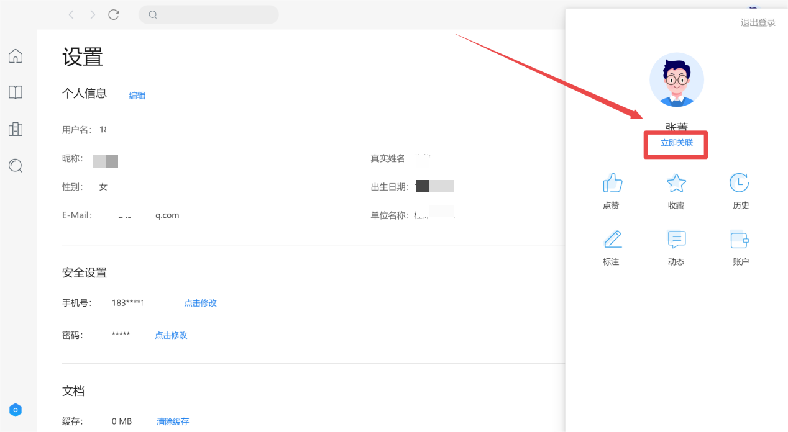Image resolution: width=788 pixels, height=432 pixels.
Task: Click 点击修改 beside 手机号
Action: (200, 303)
